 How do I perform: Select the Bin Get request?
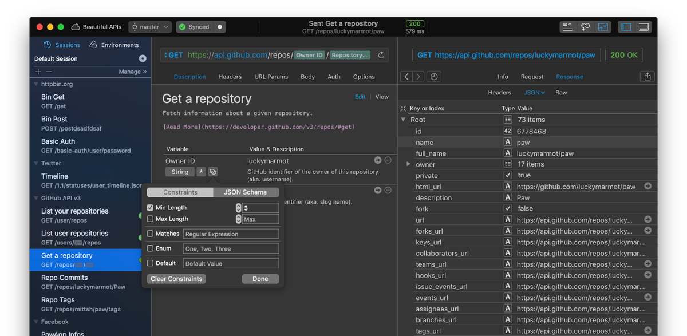pos(90,101)
